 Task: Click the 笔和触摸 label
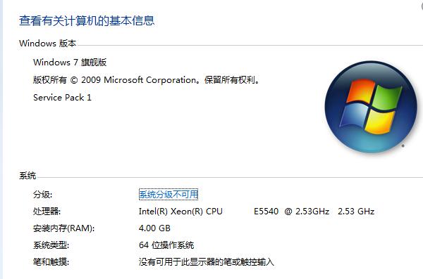[x=51, y=261]
